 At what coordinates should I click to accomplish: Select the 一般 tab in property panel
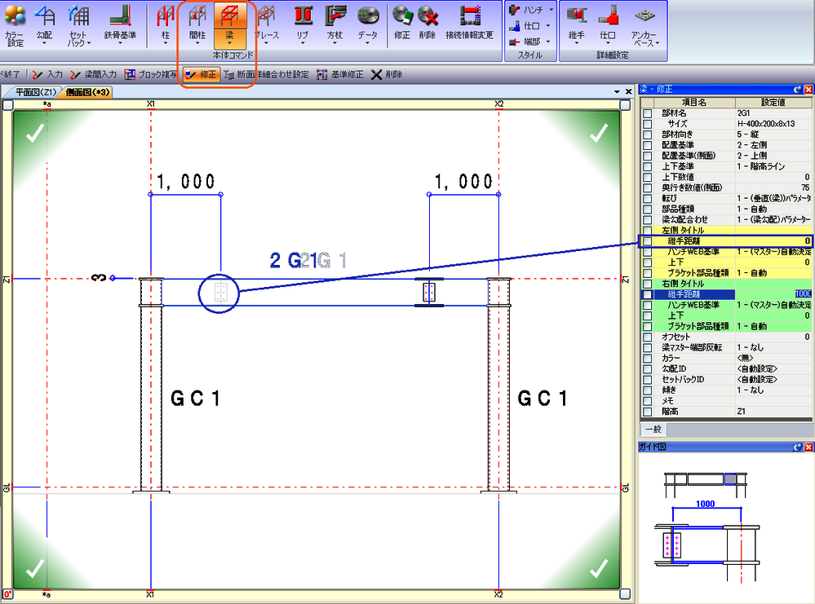click(x=653, y=429)
